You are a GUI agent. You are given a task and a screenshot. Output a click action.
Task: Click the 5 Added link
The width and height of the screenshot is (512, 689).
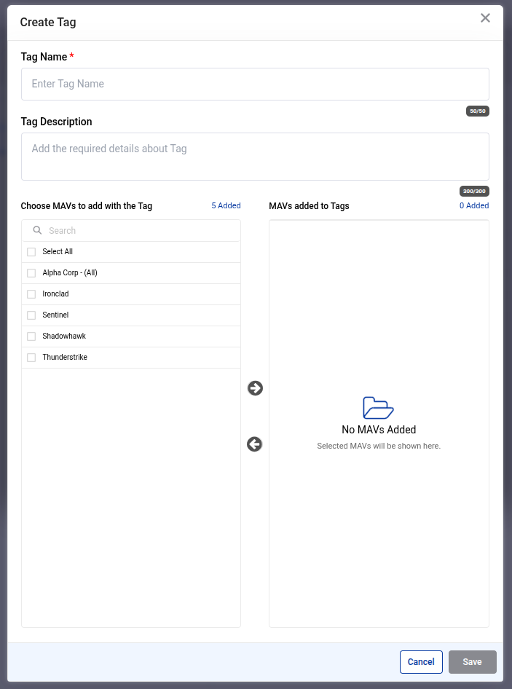(x=226, y=206)
